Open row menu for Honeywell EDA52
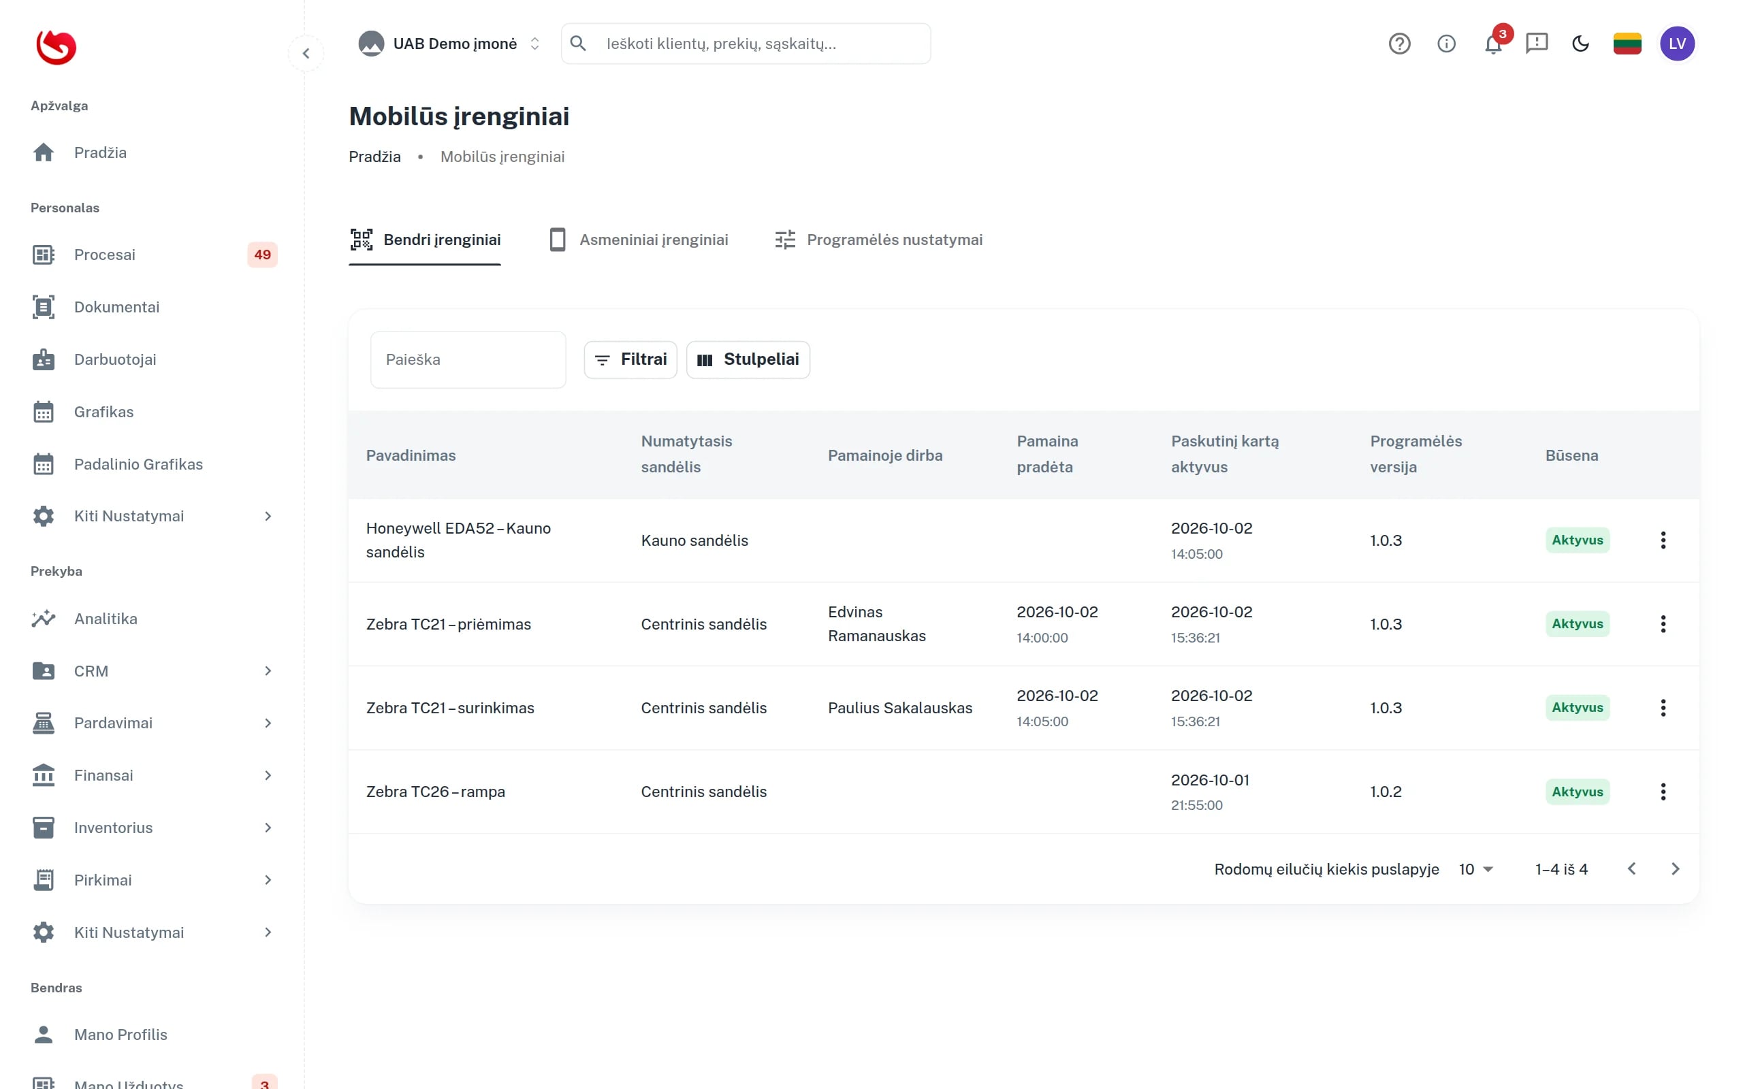Screen dimensions: 1743x1089 point(1663,540)
